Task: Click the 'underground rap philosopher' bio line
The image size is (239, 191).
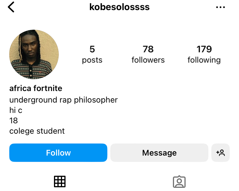Action: 64,100
